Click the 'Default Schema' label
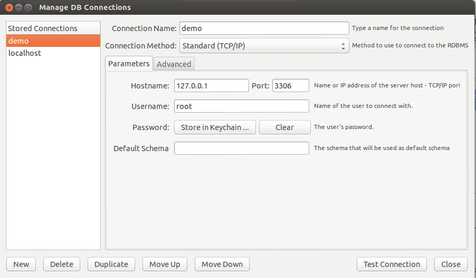Viewport: 476px width, 278px height. pos(141,148)
